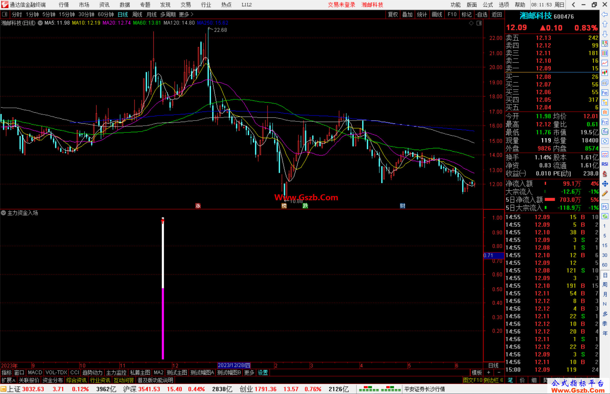Click the 财 marker below the chart
610x394 pixels.
pyautogui.click(x=402, y=206)
